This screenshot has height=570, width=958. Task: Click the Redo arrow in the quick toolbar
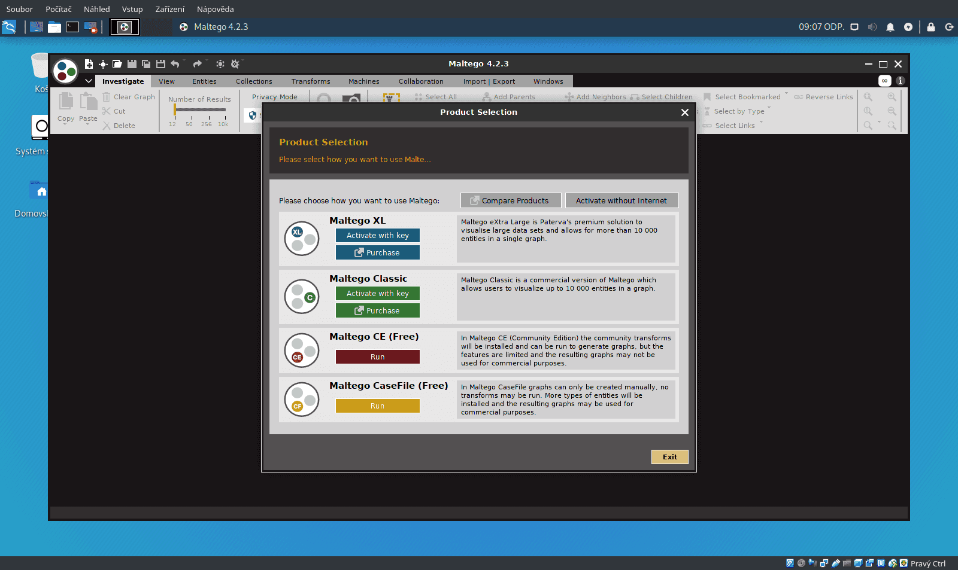tap(197, 64)
